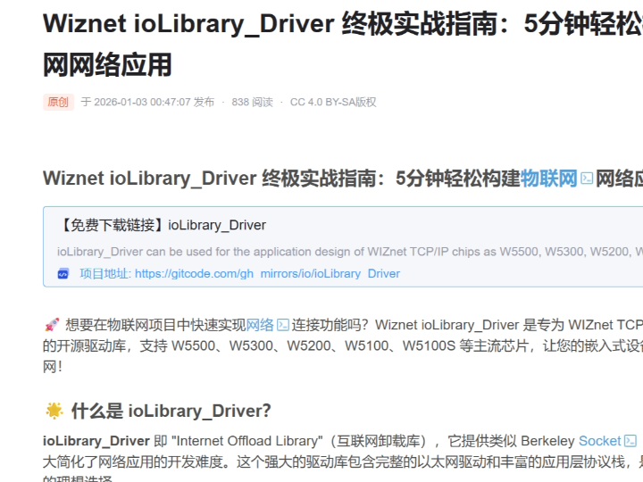
Task: Click the 838 阅读 read count
Action: pyautogui.click(x=252, y=102)
